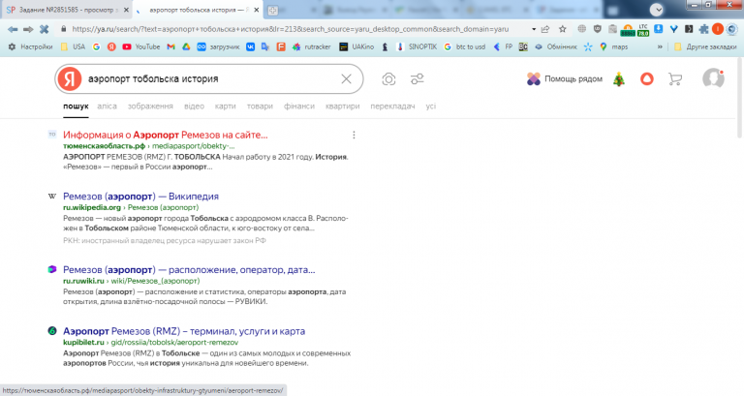Open the "Другие закладки" bookmarks folder
This screenshot has height=396, width=744.
coord(705,46)
